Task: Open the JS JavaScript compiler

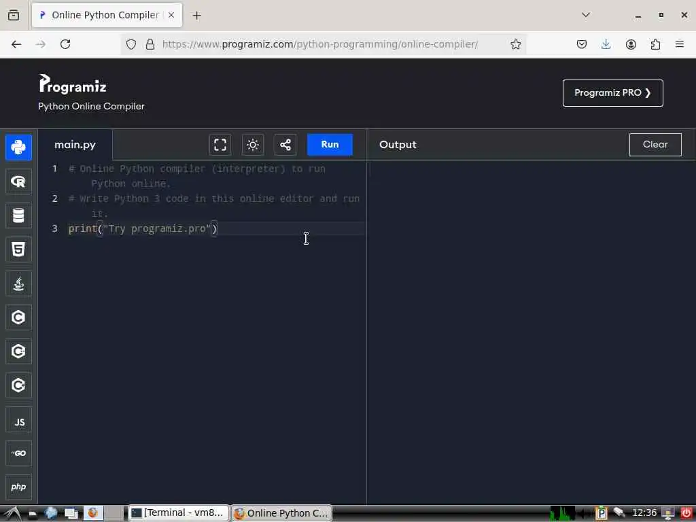Action: tap(18, 419)
